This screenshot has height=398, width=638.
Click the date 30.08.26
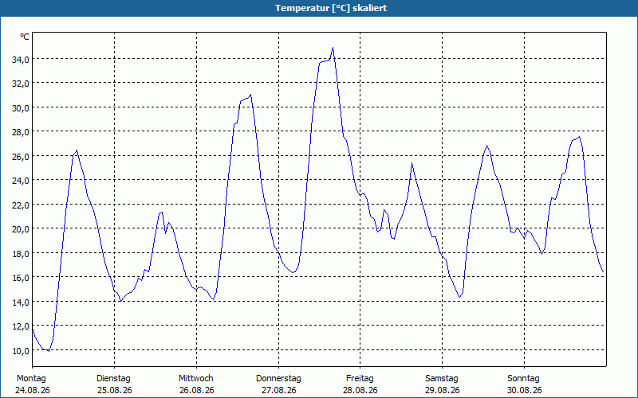point(525,390)
